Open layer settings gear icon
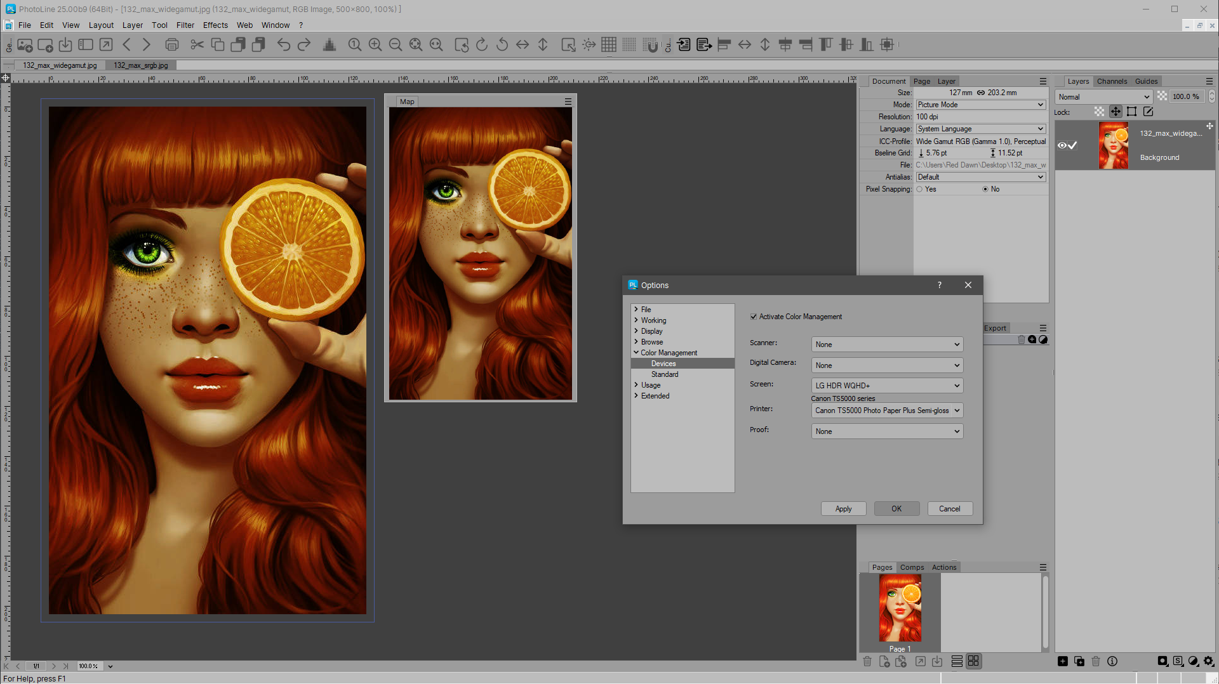Screen dimensions: 1219x684 click(1209, 661)
